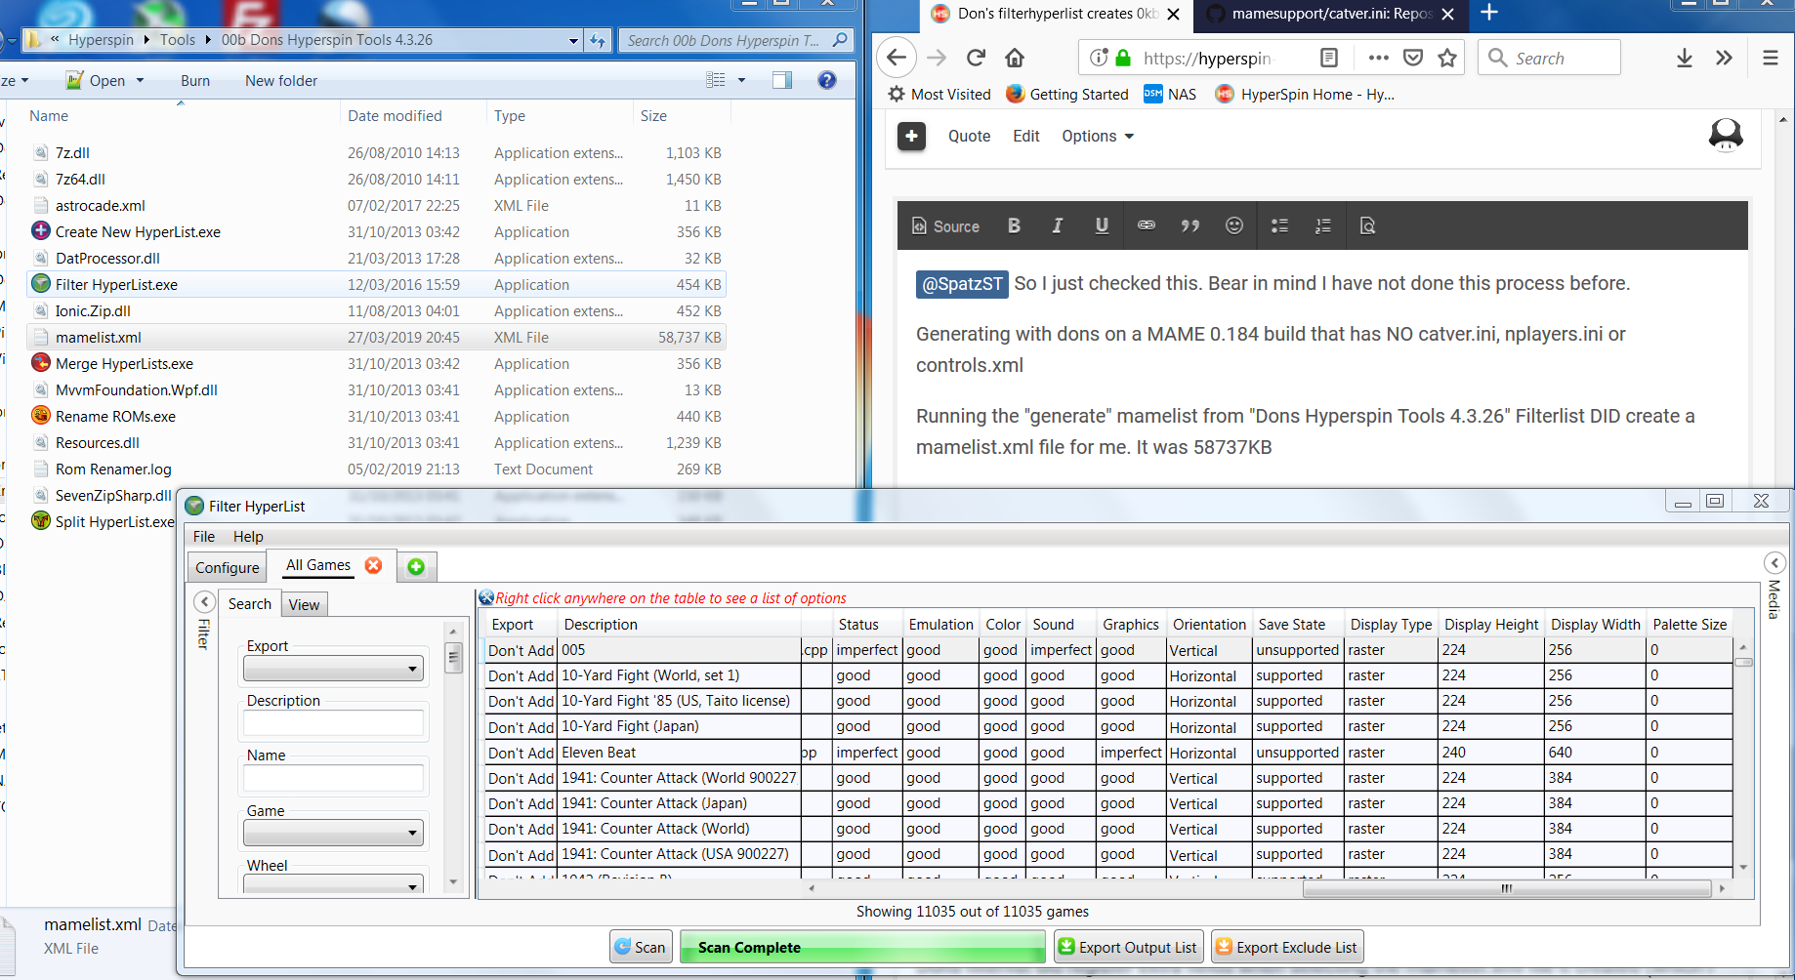Image resolution: width=1795 pixels, height=980 pixels.
Task: Expand the Options dropdown on the forum post
Action: [1099, 136]
